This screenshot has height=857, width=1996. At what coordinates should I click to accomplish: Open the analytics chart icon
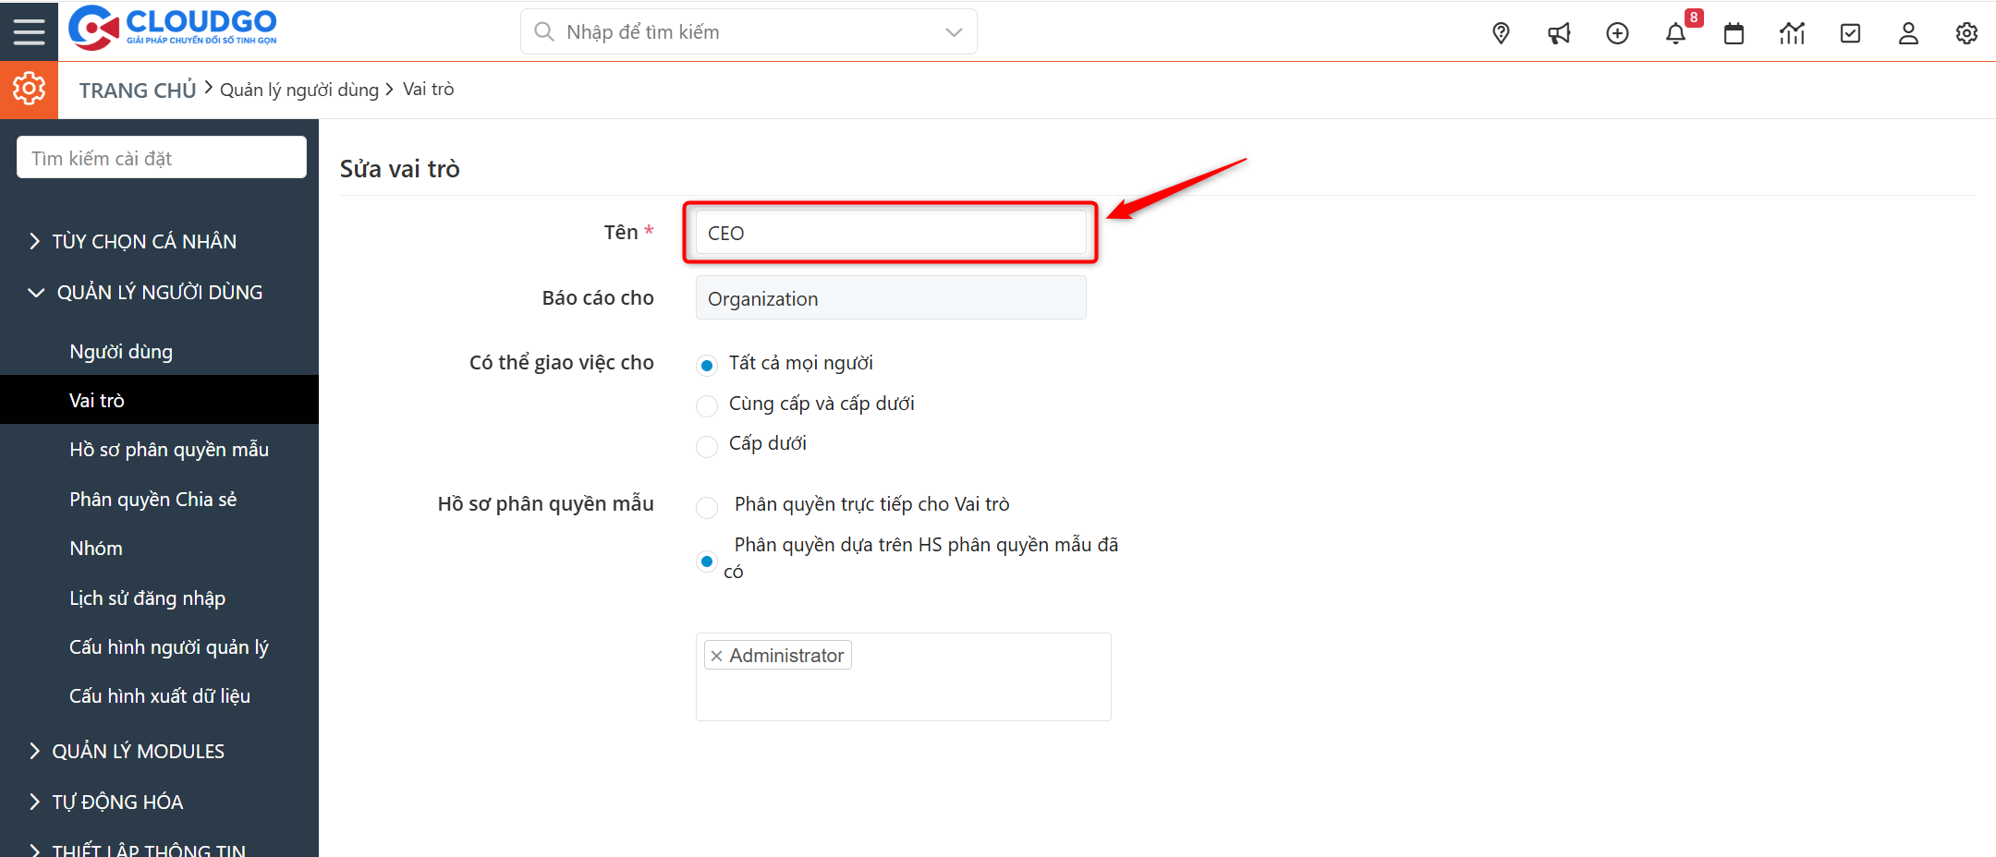1792,31
